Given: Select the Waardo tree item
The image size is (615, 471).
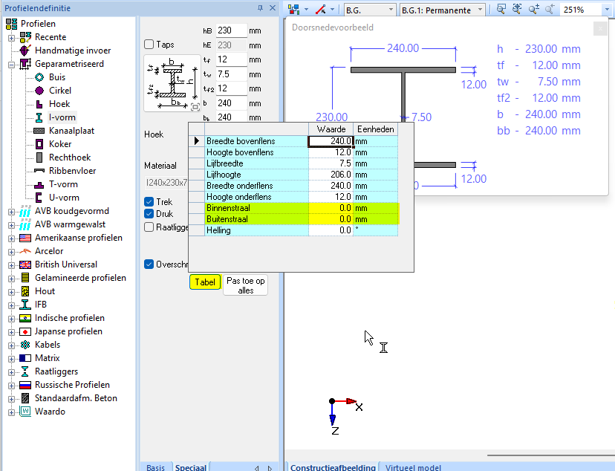Looking at the screenshot, I should coord(50,412).
